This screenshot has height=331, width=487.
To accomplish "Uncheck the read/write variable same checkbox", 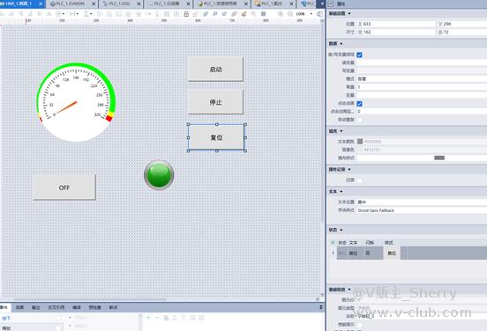I will 359,55.
